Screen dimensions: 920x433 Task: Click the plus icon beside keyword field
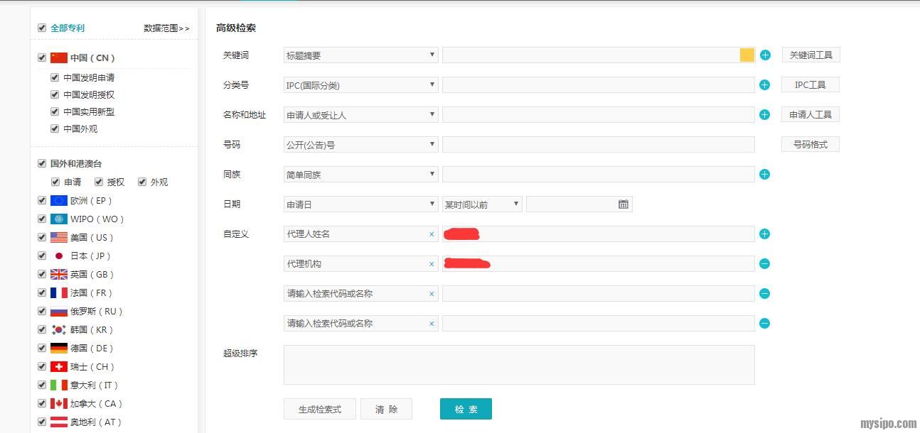click(x=765, y=55)
